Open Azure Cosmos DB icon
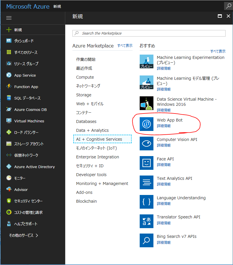Image resolution: width=233 pixels, height=265 pixels. (9, 109)
